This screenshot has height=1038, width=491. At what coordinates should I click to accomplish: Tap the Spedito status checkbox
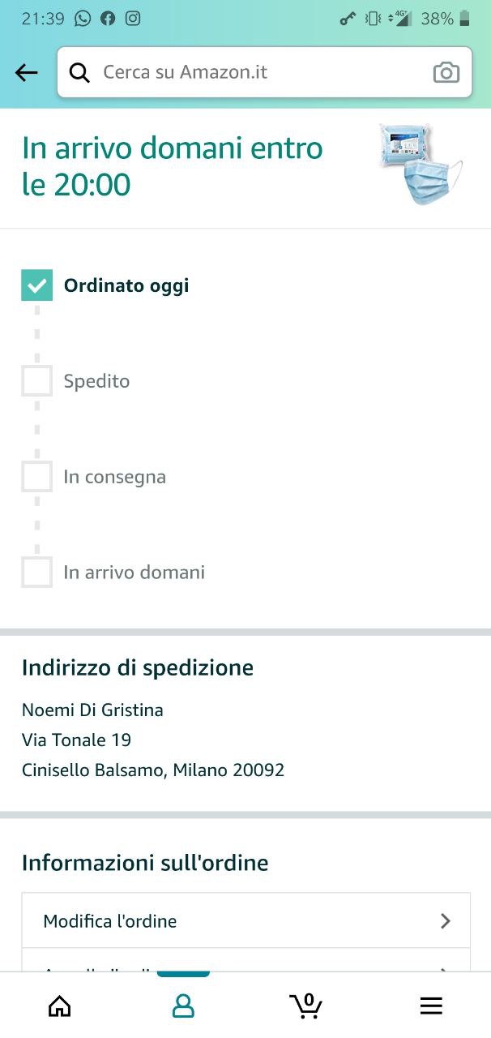pos(37,381)
